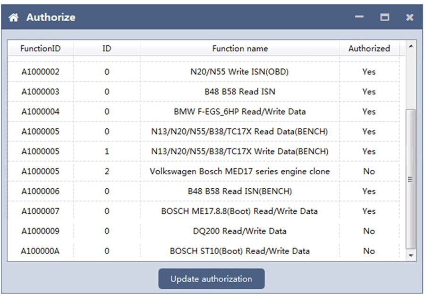Click FunctionID cell A1000002
425x301 pixels.
click(41, 72)
